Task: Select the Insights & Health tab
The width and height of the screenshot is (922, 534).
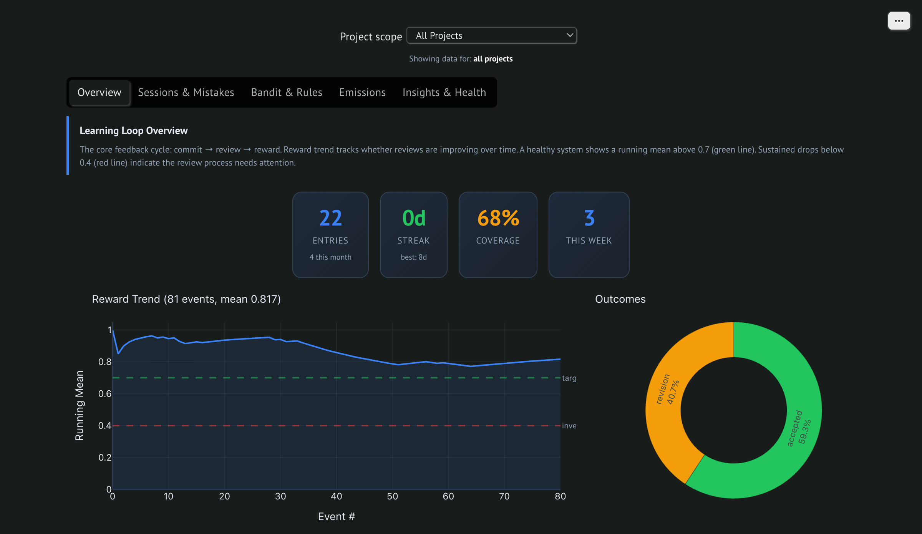Action: (x=444, y=92)
